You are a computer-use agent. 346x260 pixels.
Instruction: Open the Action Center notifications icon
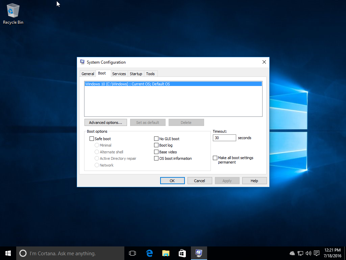[317, 253]
